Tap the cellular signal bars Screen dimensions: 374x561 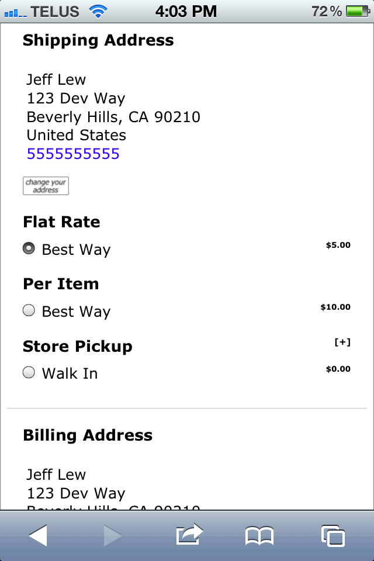[15, 12]
